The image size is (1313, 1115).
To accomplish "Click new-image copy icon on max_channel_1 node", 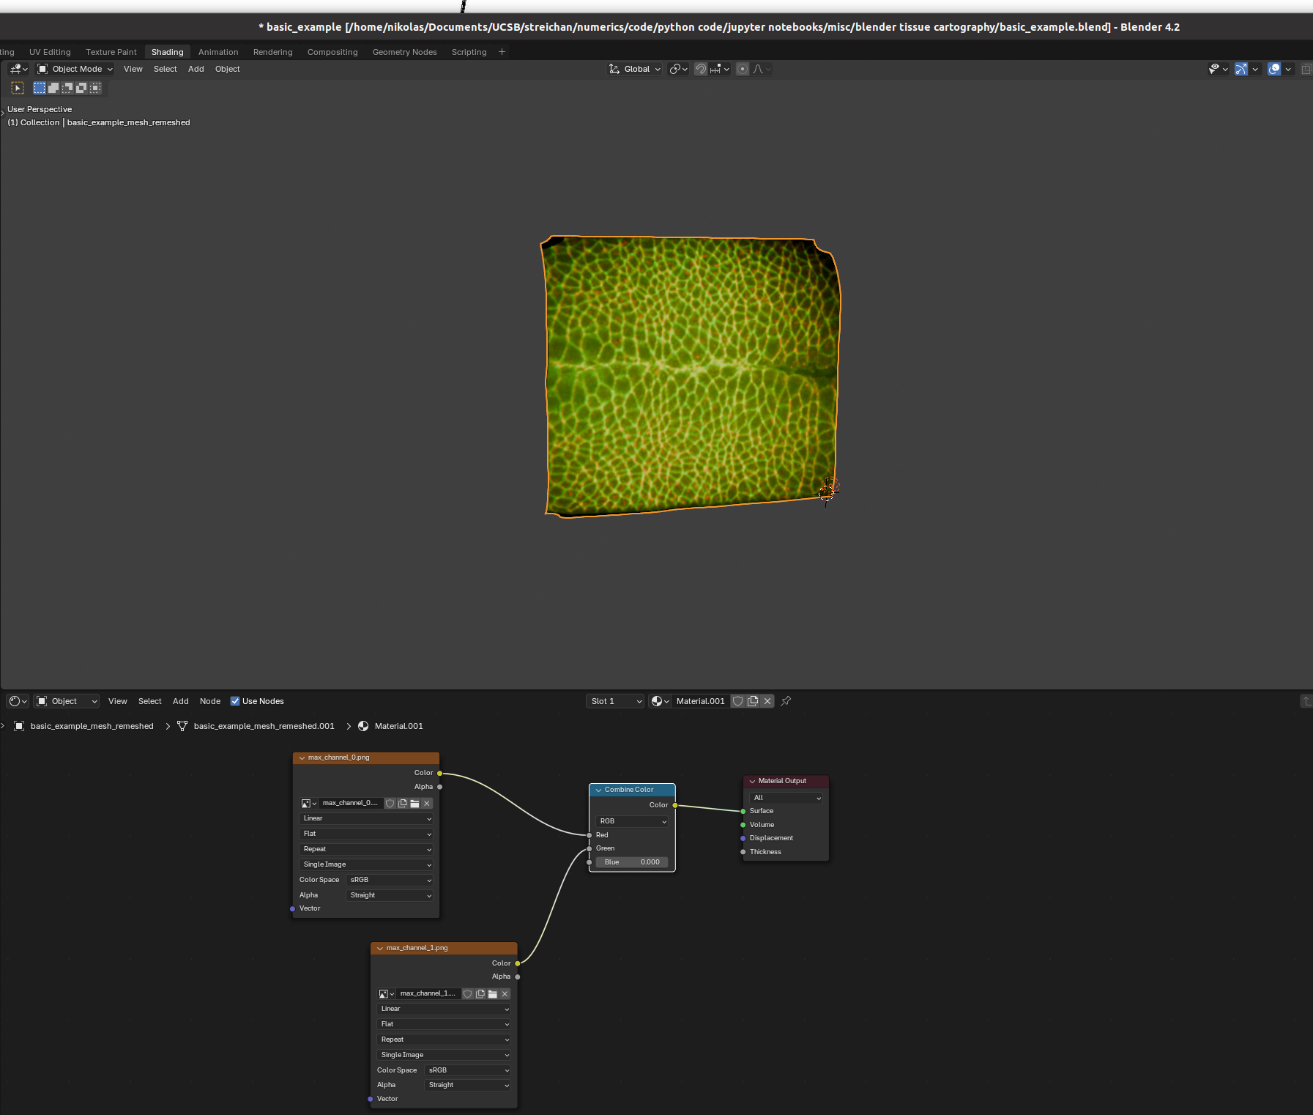I will pyautogui.click(x=480, y=994).
